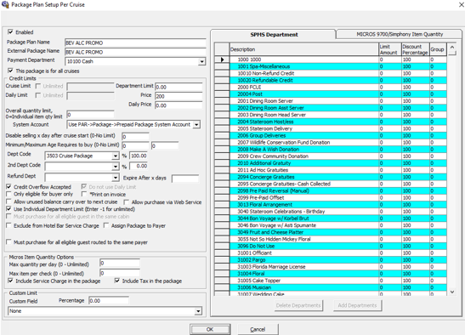Image resolution: width=465 pixels, height=335 pixels.
Task: Toggle Credit Overflow Accepted checkbox
Action: pyautogui.click(x=9, y=187)
